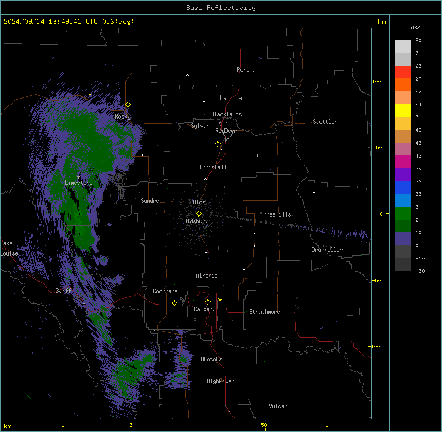Click the magenta 42-39 dBZ legend swatch

403,162
